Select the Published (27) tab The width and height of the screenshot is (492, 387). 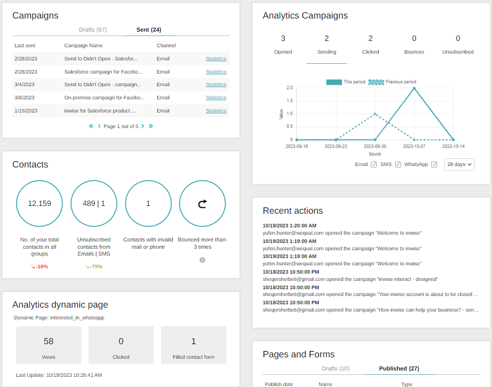tap(399, 369)
